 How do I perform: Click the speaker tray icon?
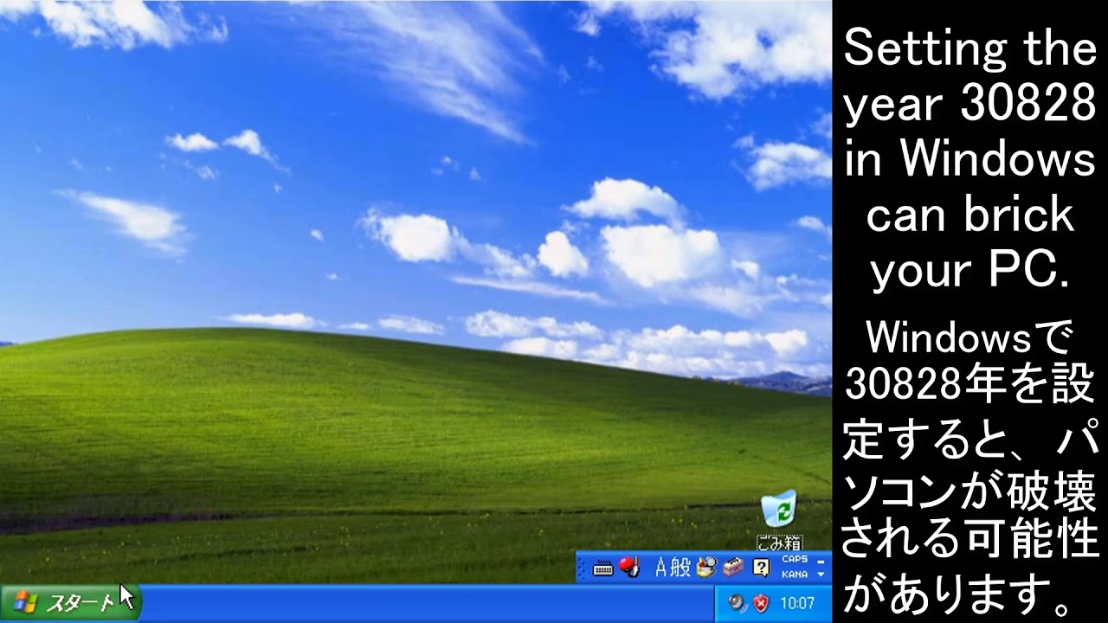[738, 603]
